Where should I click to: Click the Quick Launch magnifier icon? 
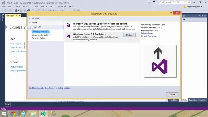click(189, 2)
